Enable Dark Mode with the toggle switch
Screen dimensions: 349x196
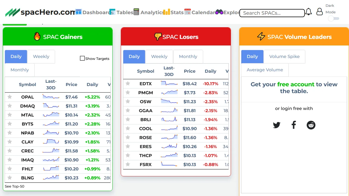click(x=333, y=19)
